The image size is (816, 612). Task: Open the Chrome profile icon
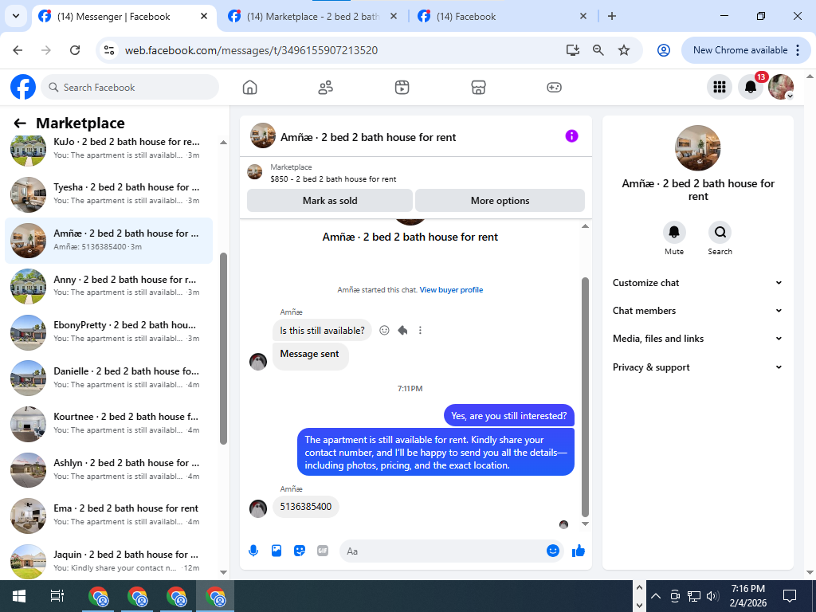click(663, 50)
